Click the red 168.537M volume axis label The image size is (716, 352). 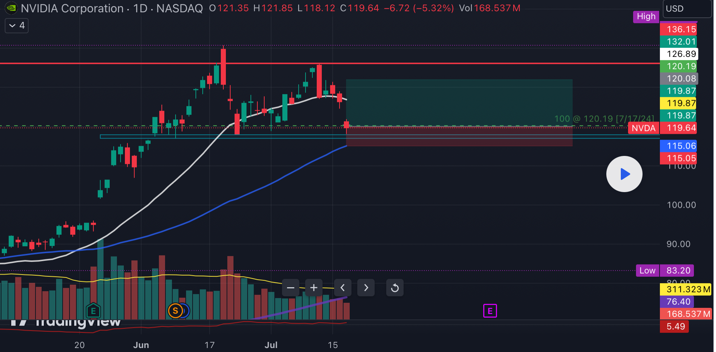coord(686,314)
